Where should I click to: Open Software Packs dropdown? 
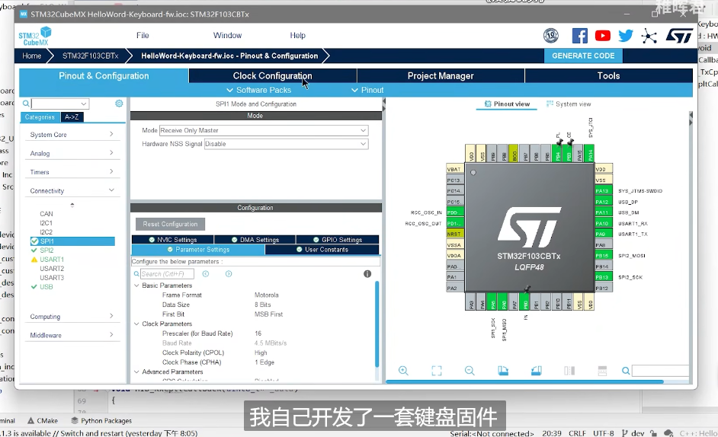[258, 90]
